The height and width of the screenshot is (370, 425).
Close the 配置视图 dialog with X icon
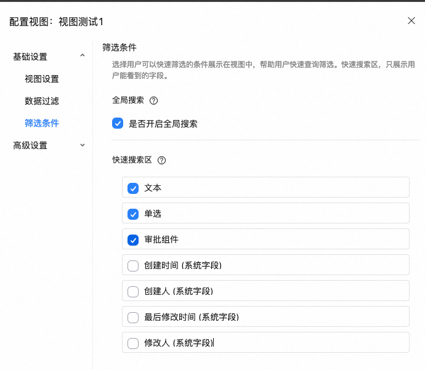(x=411, y=20)
